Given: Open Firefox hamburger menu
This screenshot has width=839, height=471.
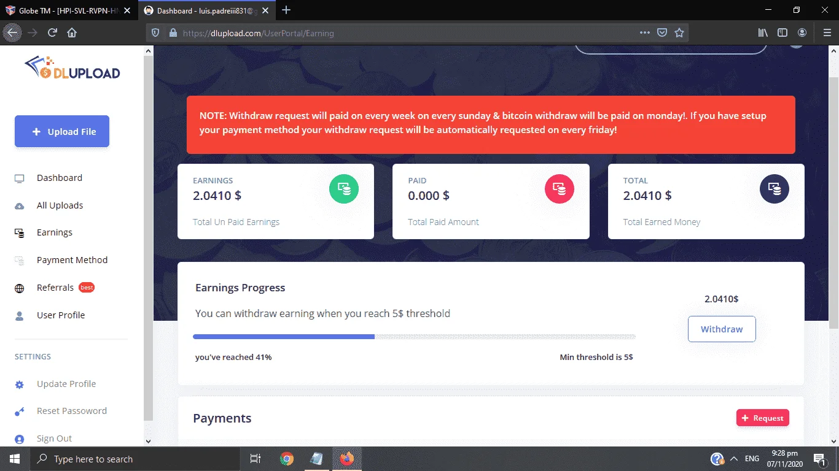Looking at the screenshot, I should point(827,33).
